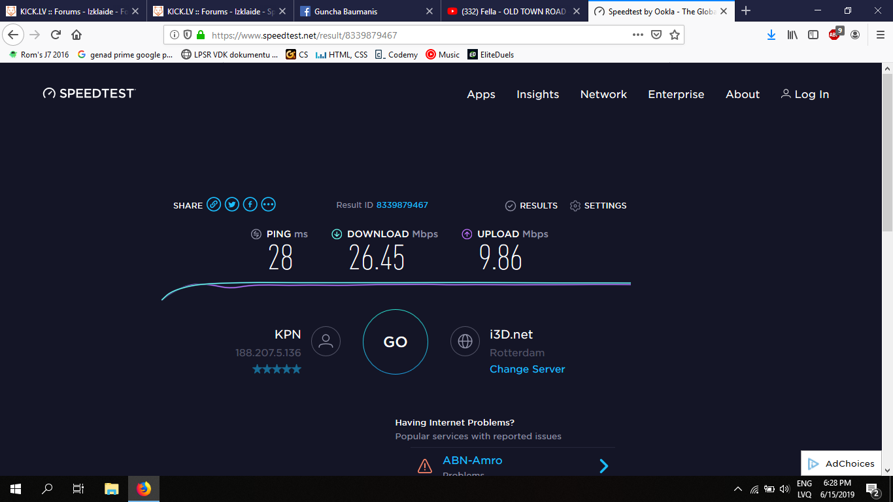Open a new browser tab

tap(746, 11)
